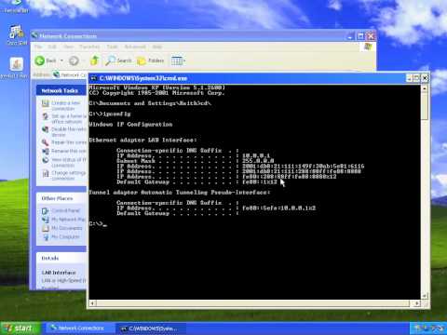Image resolution: width=447 pixels, height=335 pixels.
Task: Click the greyed Forward button in Network Connections
Action: coord(74,60)
